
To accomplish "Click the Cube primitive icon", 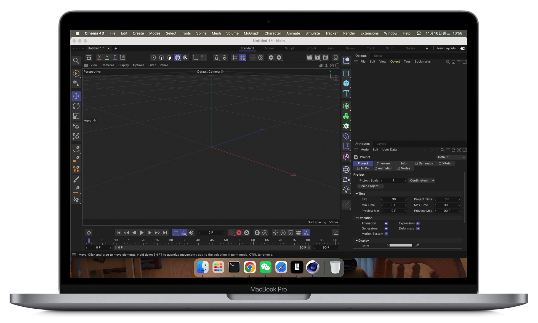I will [x=346, y=83].
